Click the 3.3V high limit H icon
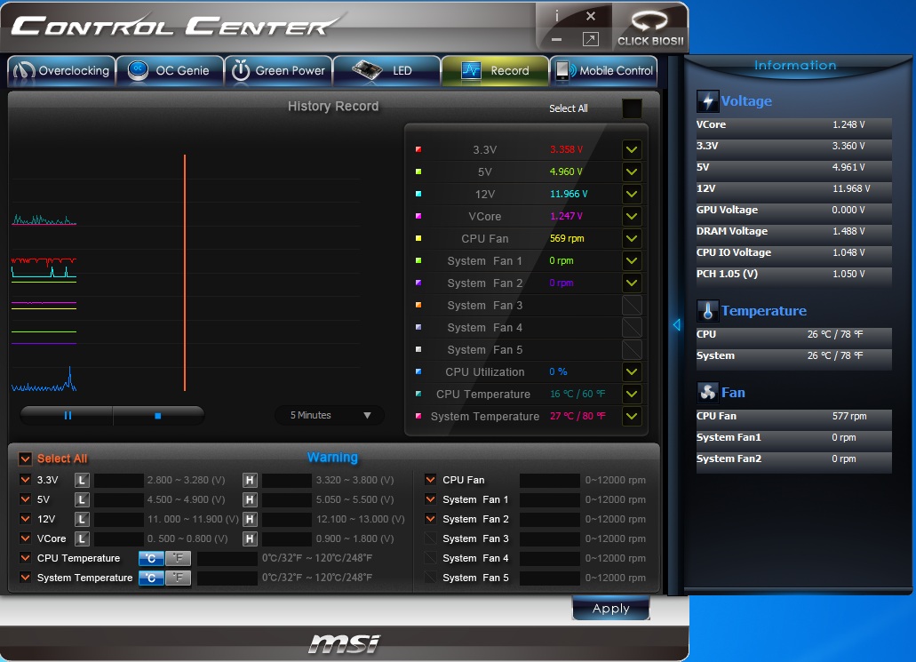The width and height of the screenshot is (916, 662). click(x=250, y=481)
